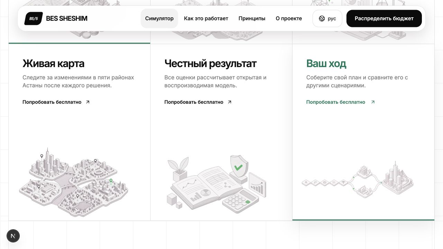Click Попробовать бесплатно under Живая карта
Screen dimensions: 443x249
tap(52, 102)
